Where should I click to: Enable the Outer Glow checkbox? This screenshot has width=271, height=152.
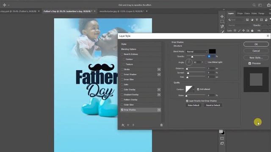click(x=122, y=105)
